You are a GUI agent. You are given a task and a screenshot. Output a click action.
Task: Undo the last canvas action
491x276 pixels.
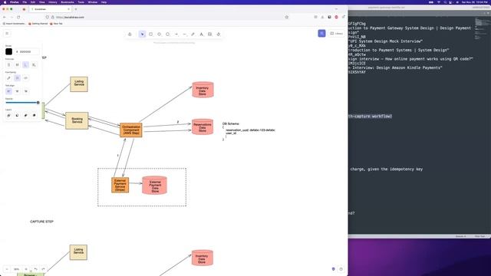[x=36, y=269]
